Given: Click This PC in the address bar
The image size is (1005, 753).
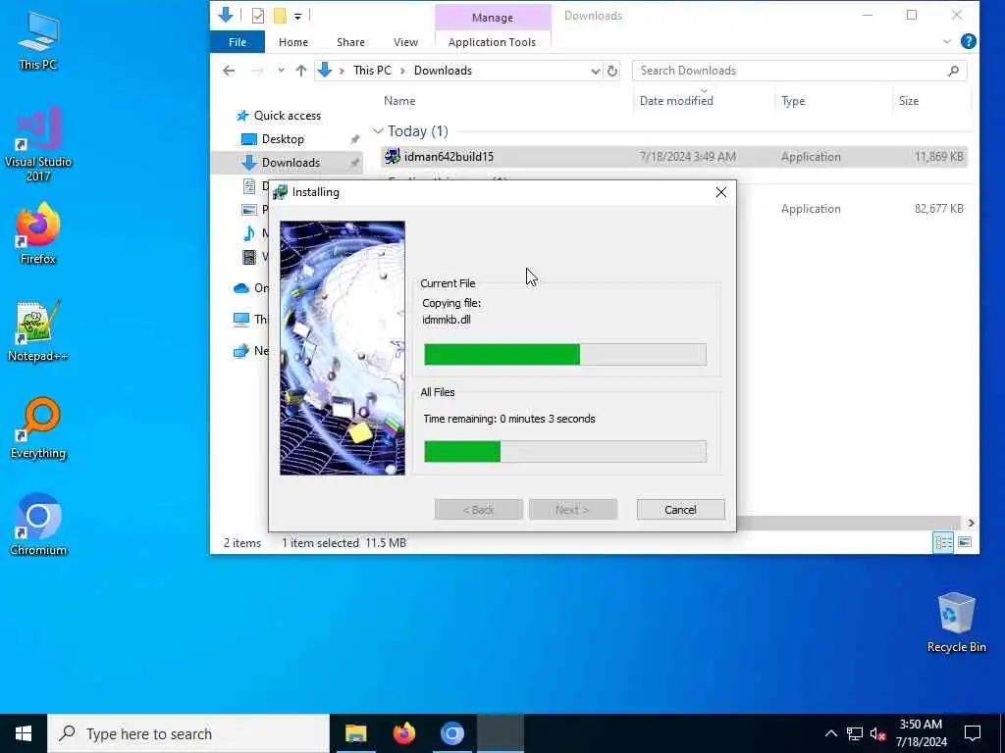Looking at the screenshot, I should click(x=372, y=71).
